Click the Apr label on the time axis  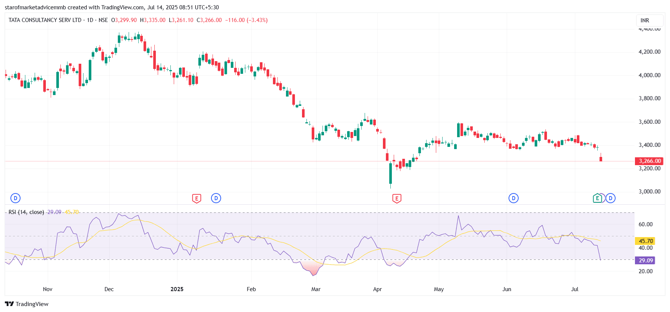point(377,289)
